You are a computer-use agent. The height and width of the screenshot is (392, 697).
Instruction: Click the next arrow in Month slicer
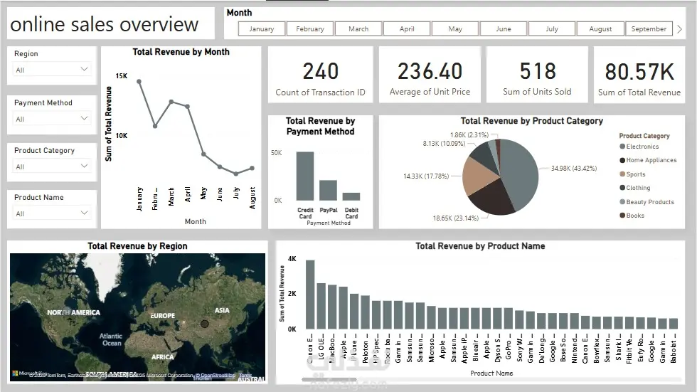click(679, 29)
